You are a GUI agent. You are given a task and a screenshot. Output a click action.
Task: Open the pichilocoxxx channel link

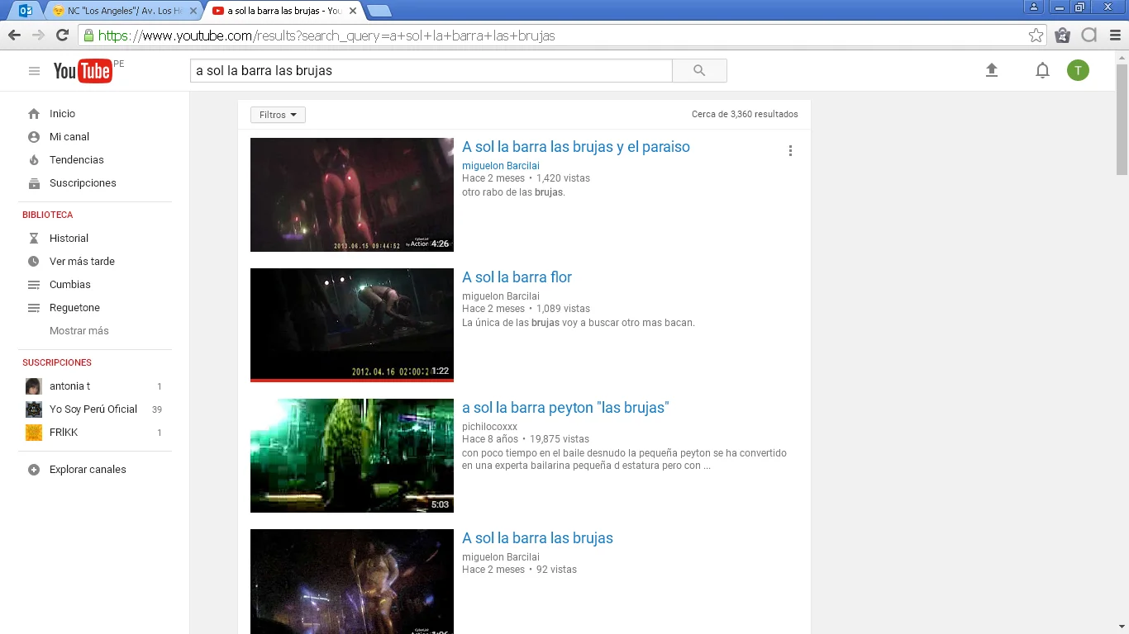489,427
